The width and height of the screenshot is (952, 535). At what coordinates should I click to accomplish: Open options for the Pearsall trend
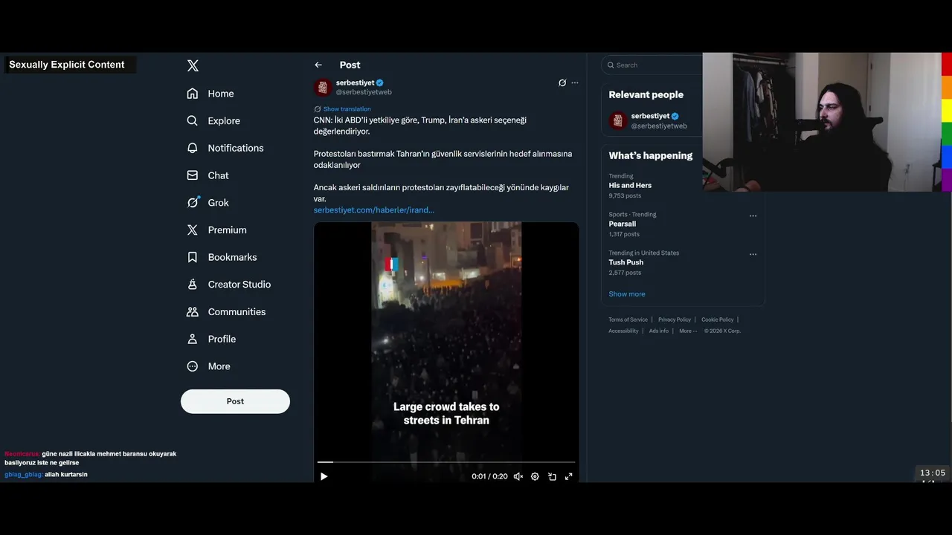(753, 216)
